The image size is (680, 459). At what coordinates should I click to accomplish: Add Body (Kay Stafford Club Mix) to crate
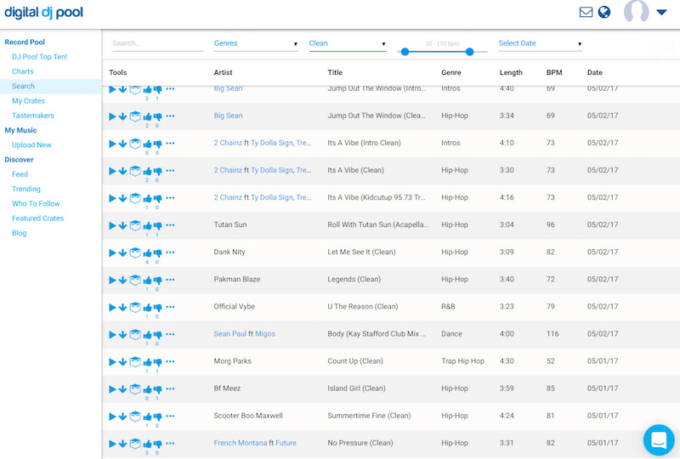[135, 335]
